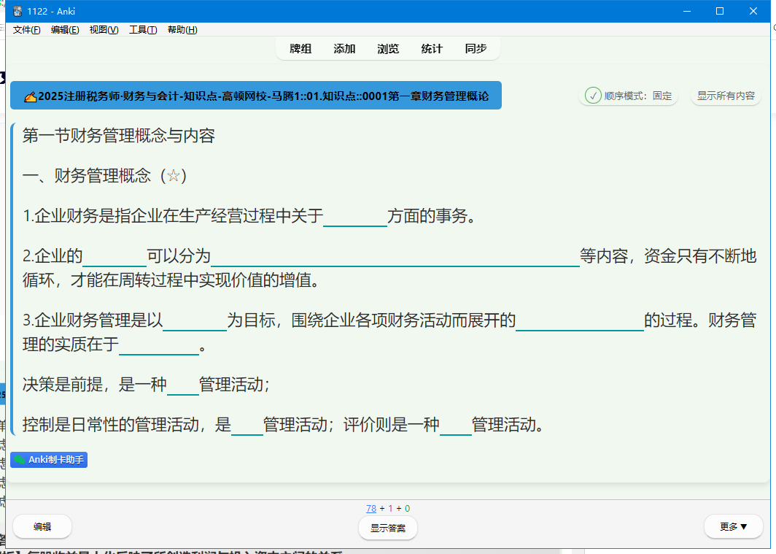Reveal the blank after 生产经营过程中关于
The width and height of the screenshot is (776, 554).
(x=355, y=218)
